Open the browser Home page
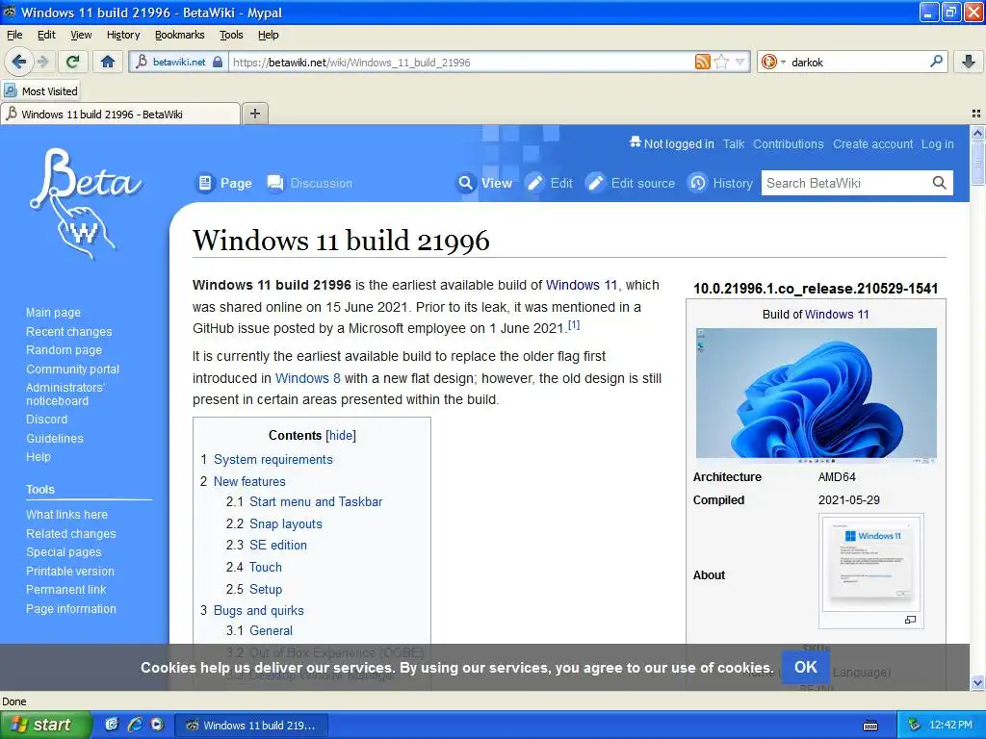This screenshot has width=986, height=739. pos(108,62)
